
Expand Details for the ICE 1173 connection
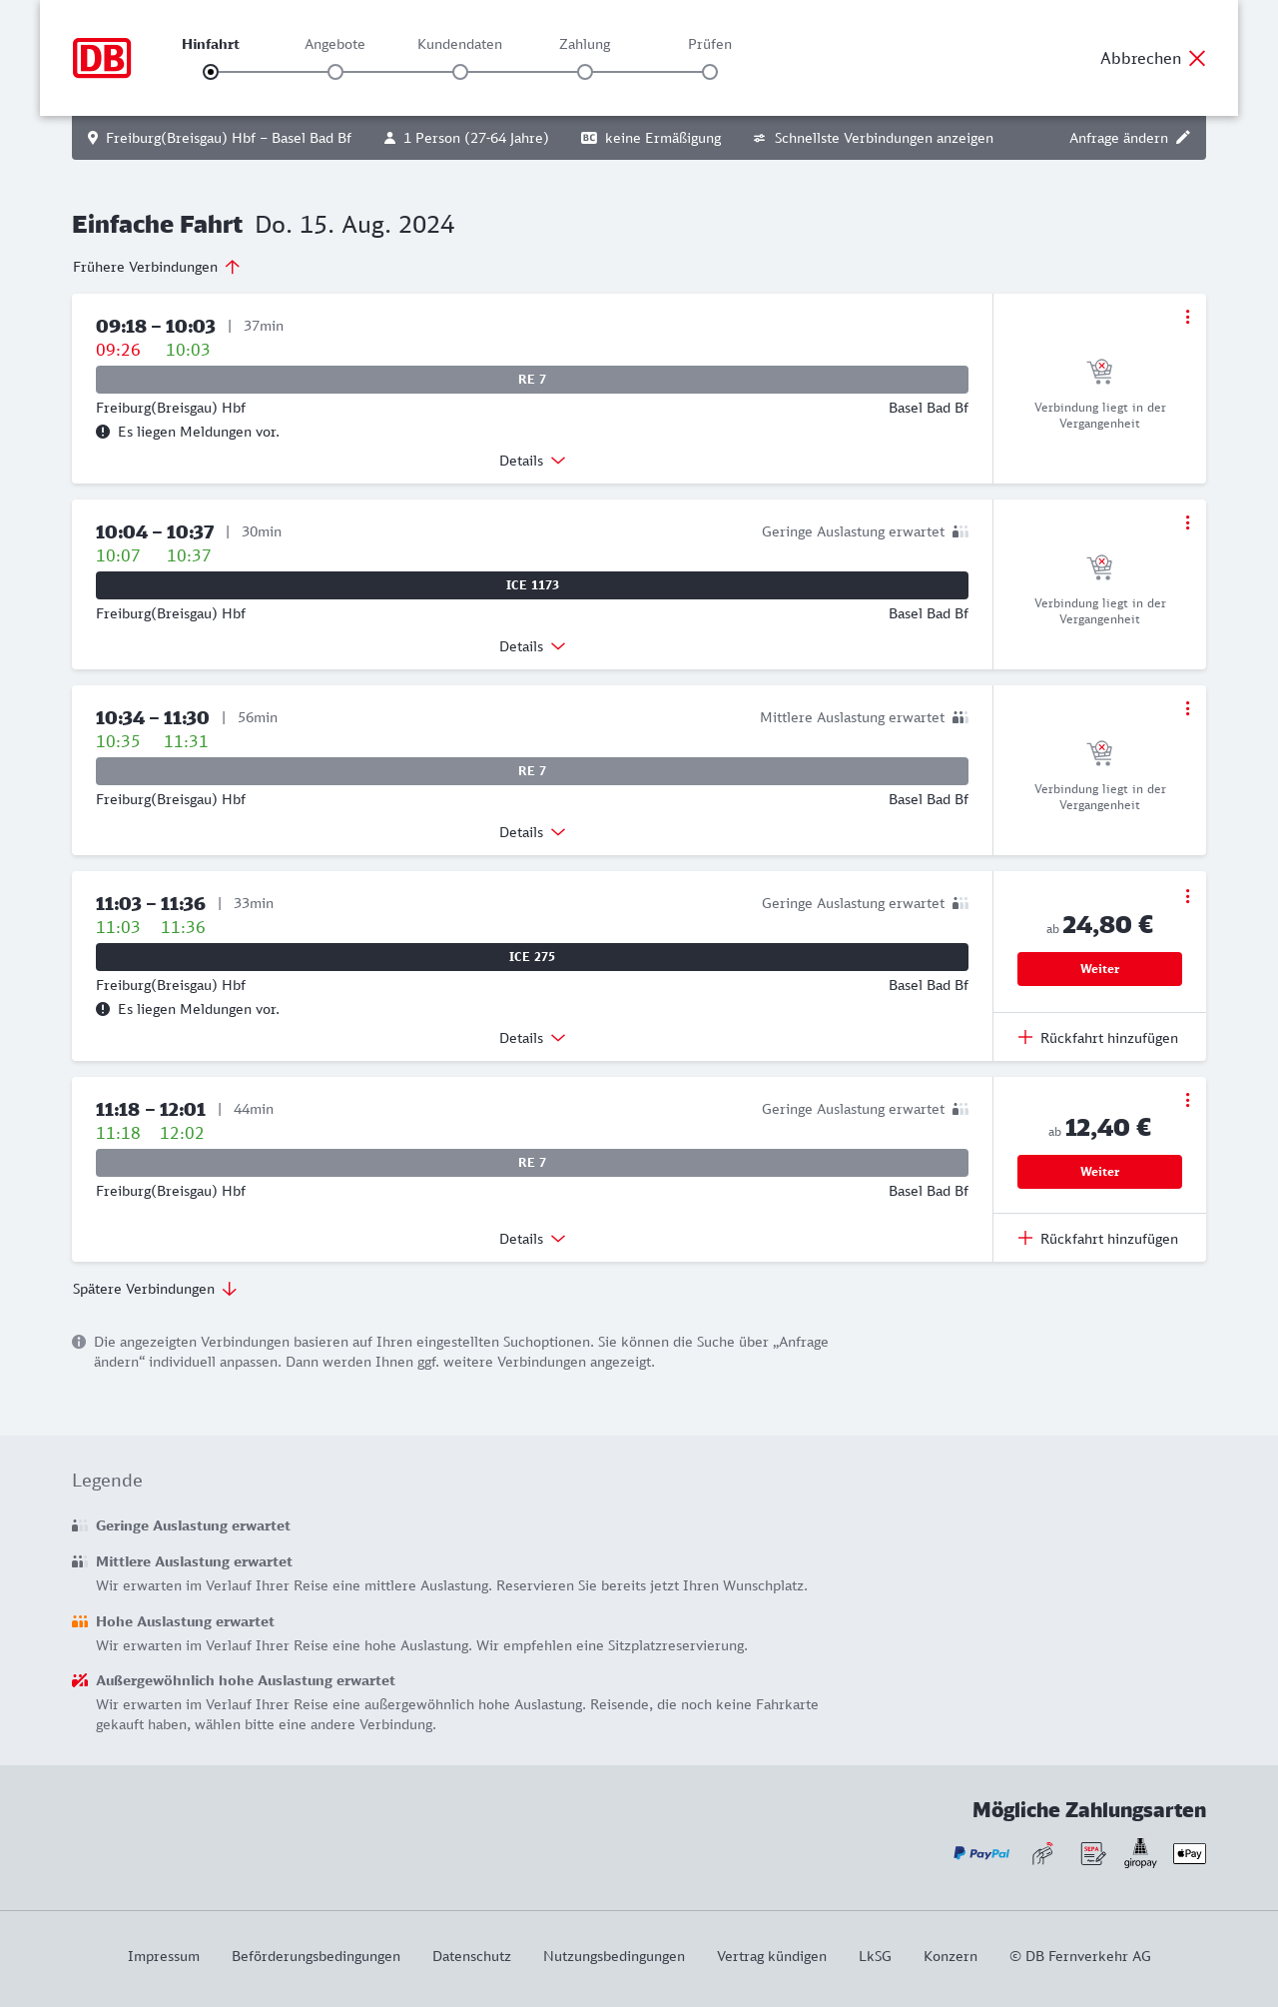pos(532,646)
